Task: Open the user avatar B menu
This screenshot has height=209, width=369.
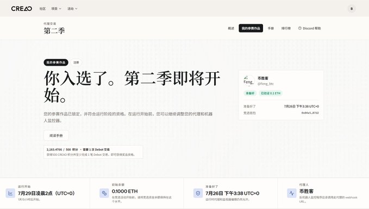Action: [x=352, y=9]
